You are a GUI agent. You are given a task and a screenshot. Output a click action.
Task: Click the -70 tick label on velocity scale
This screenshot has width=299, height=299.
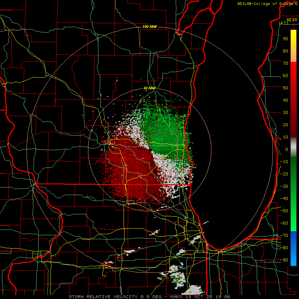point(284,236)
